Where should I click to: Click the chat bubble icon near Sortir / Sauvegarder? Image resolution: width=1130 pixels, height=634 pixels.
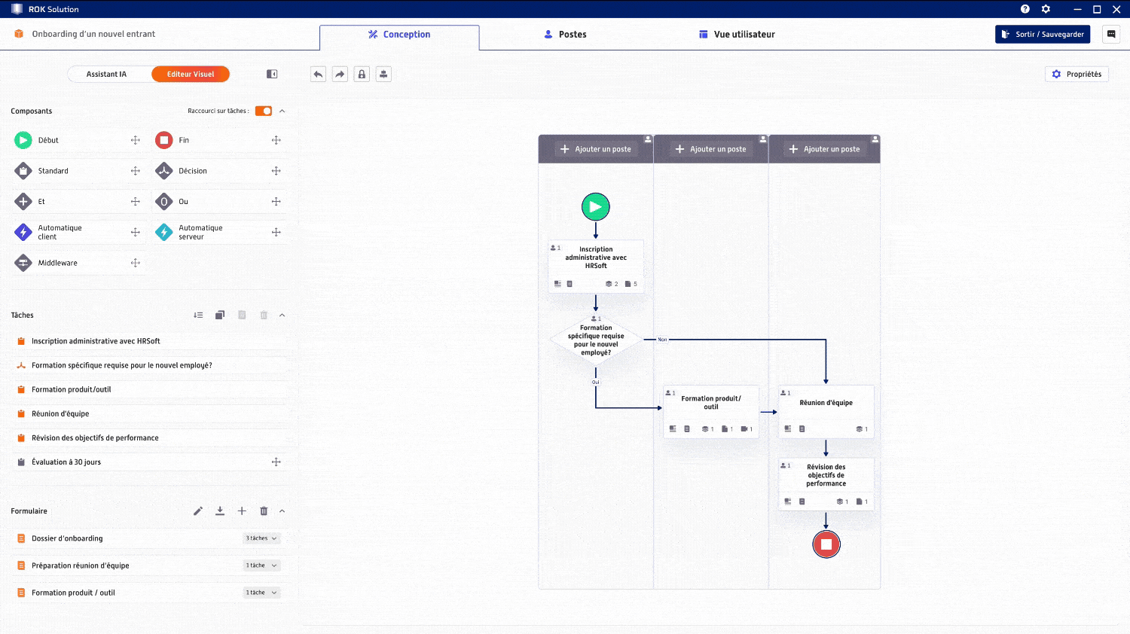pos(1111,34)
